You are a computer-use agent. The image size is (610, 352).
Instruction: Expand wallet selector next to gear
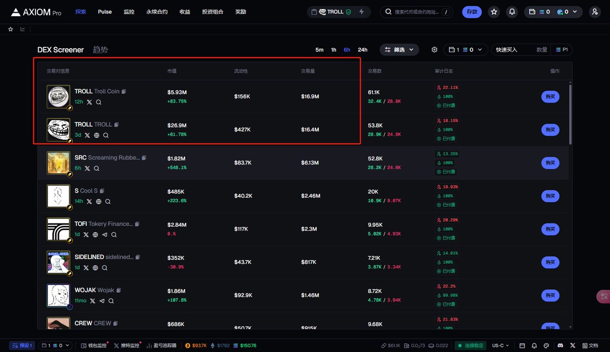pyautogui.click(x=466, y=50)
